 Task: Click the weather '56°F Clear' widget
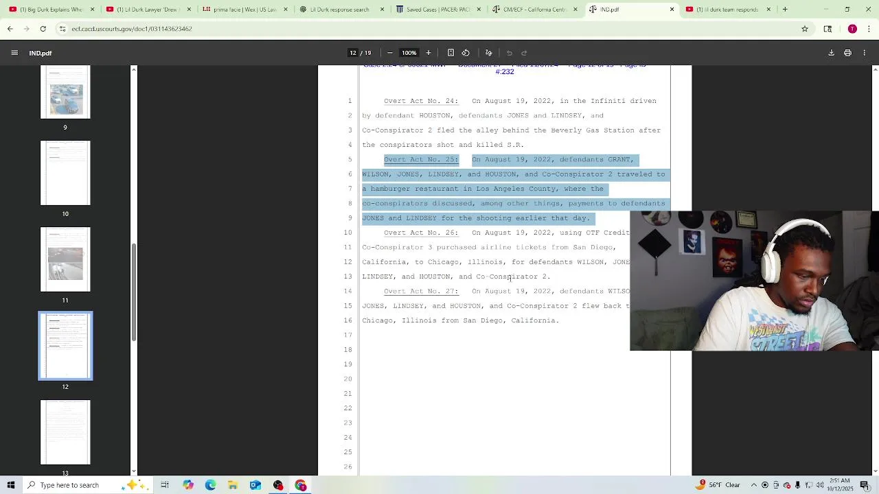coord(718,485)
